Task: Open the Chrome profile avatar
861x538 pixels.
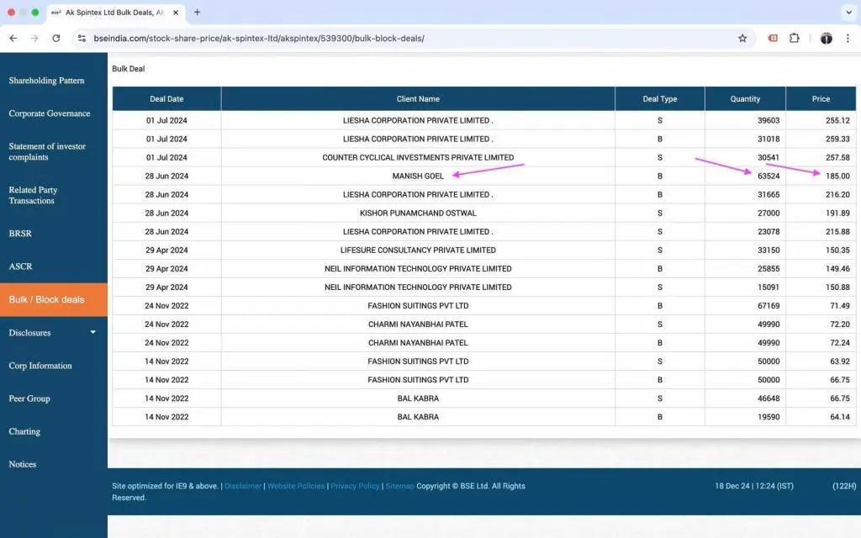Action: (826, 38)
